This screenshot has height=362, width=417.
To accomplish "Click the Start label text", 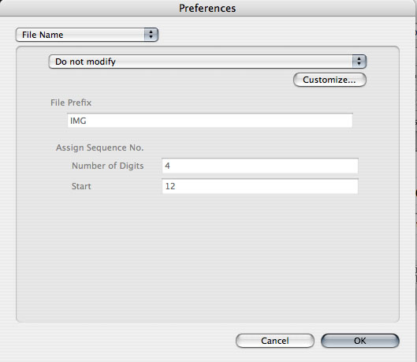I will click(x=81, y=186).
